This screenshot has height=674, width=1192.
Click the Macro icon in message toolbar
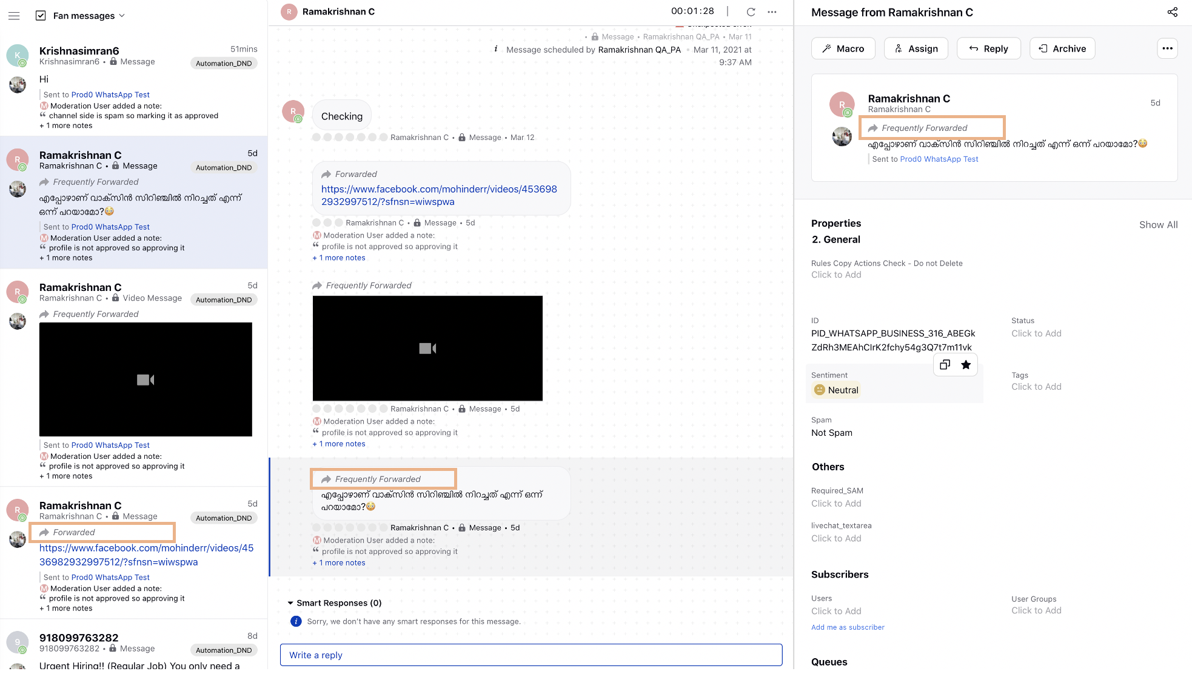pos(843,48)
